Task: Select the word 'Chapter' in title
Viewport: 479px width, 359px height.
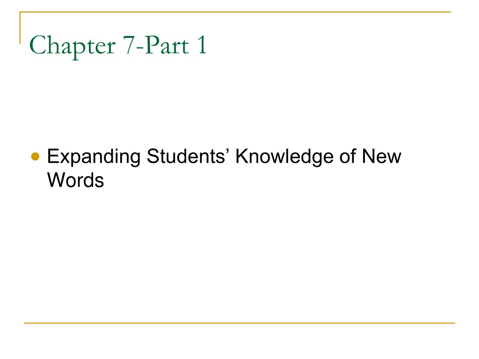Action: pos(73,46)
